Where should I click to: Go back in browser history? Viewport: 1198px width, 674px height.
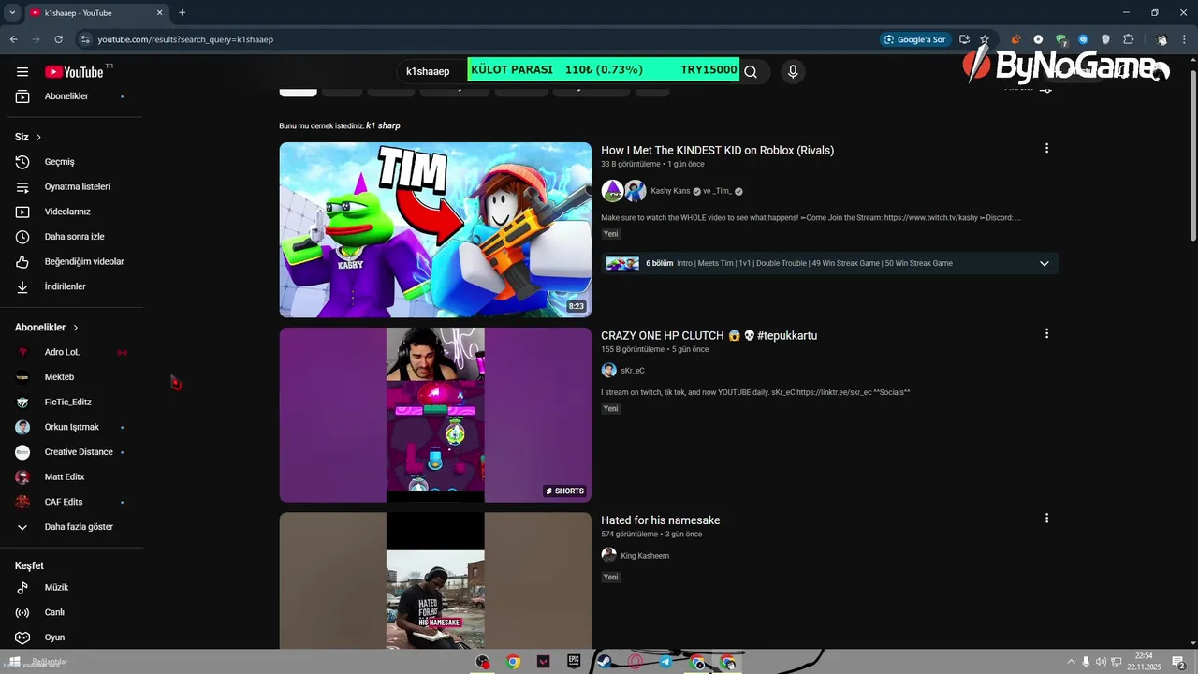pos(13,39)
